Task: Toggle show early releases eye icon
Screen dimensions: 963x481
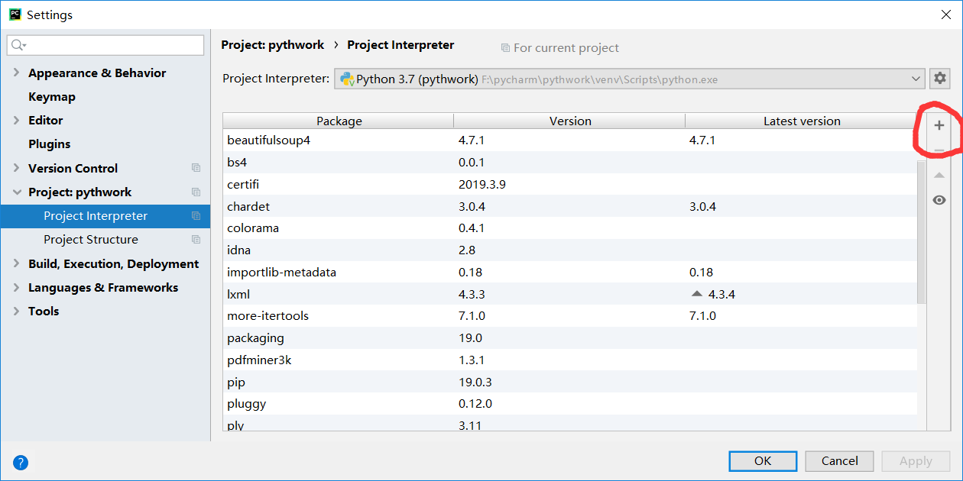Action: tap(939, 200)
